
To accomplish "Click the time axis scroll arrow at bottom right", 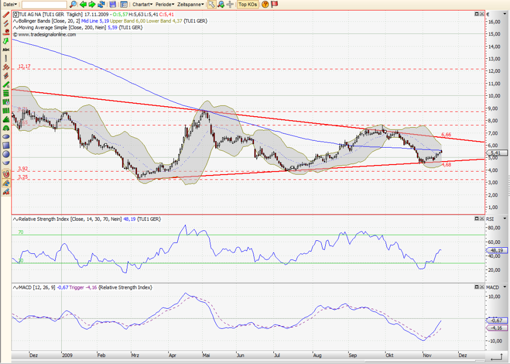I will (x=497, y=356).
